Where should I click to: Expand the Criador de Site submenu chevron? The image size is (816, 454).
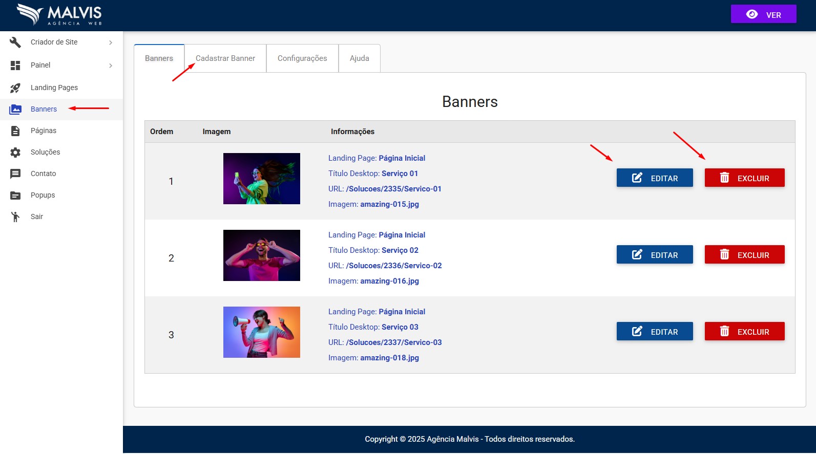(111, 42)
